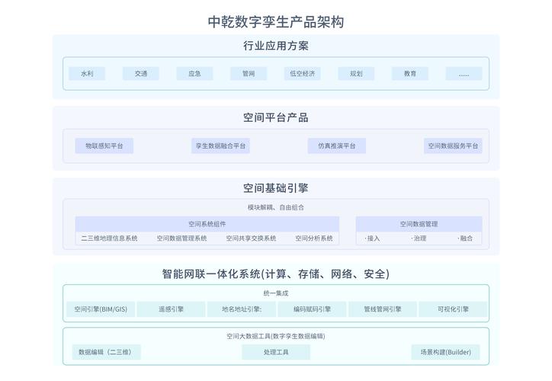Select the 治理 bullet item

click(x=419, y=239)
